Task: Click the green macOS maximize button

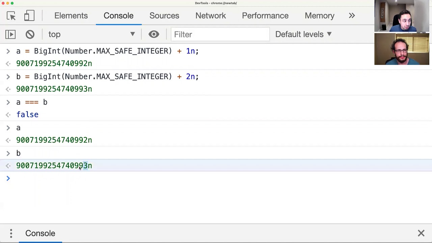Action: point(12,3)
